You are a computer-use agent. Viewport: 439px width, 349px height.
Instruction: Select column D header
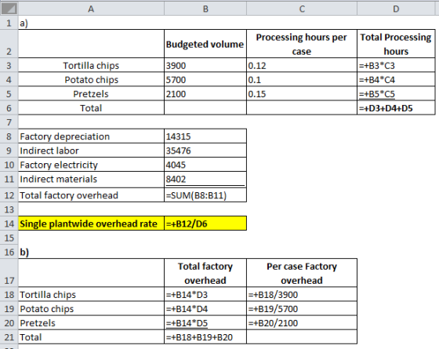coord(396,9)
